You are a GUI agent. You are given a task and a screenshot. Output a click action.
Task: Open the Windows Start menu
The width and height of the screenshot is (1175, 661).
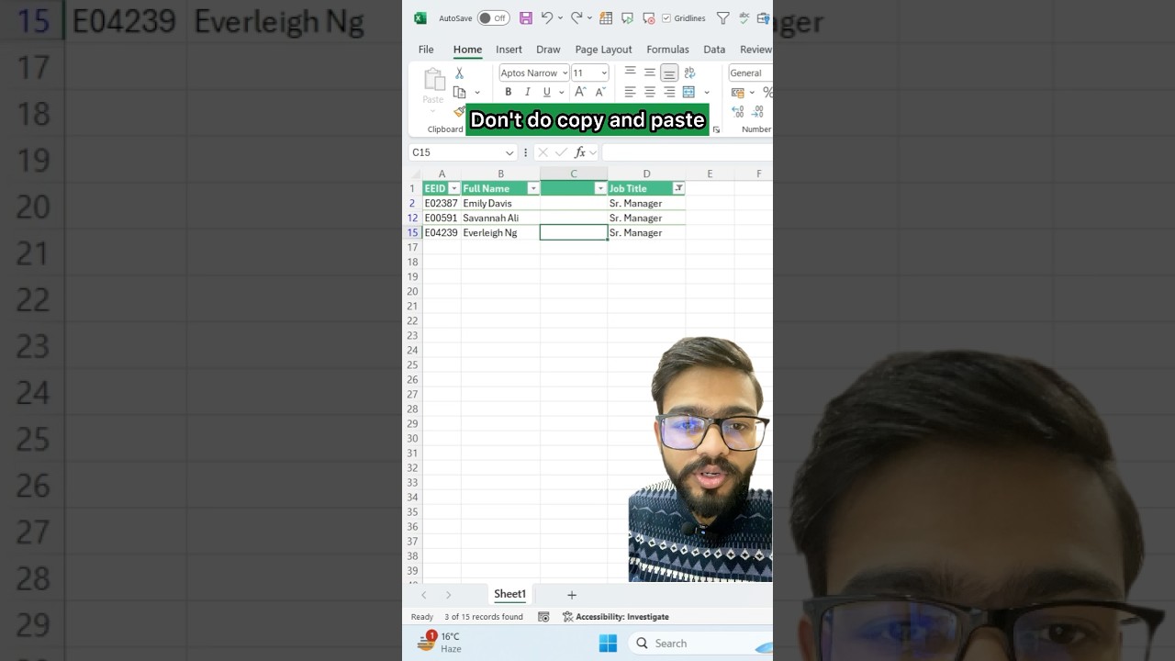pos(608,644)
